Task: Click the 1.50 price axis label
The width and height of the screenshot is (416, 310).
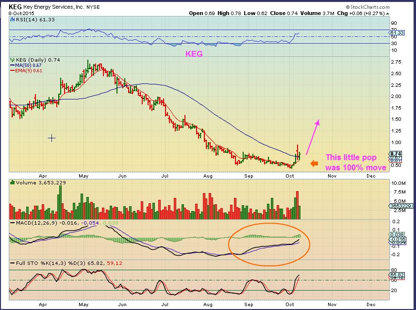Action: pos(396,119)
